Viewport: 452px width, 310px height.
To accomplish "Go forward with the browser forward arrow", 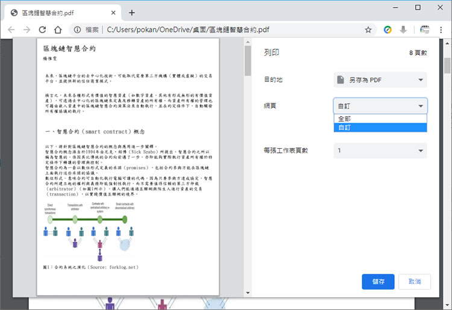I will (x=27, y=29).
